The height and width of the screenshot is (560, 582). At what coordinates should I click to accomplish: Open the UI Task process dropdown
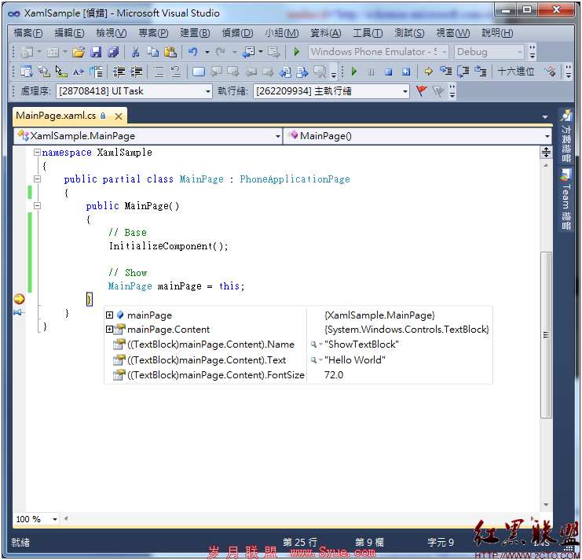(208, 91)
